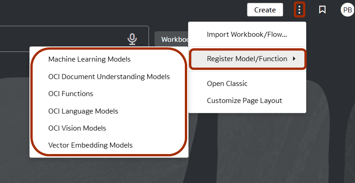Choose Machine Learning Models
Viewport: 355px width, 183px height.
tap(109, 59)
